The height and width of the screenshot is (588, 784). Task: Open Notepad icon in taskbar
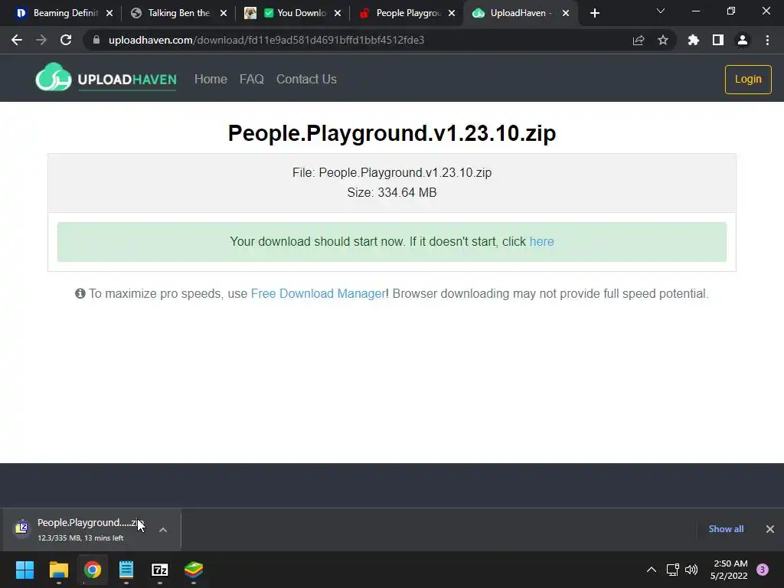(x=126, y=570)
